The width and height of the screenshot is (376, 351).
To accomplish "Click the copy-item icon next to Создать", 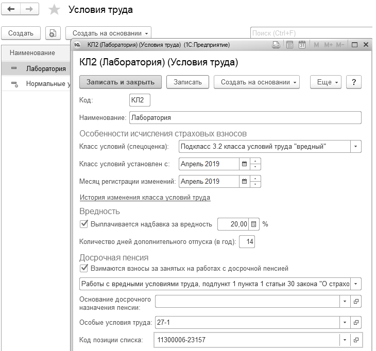I will pyautogui.click(x=53, y=33).
